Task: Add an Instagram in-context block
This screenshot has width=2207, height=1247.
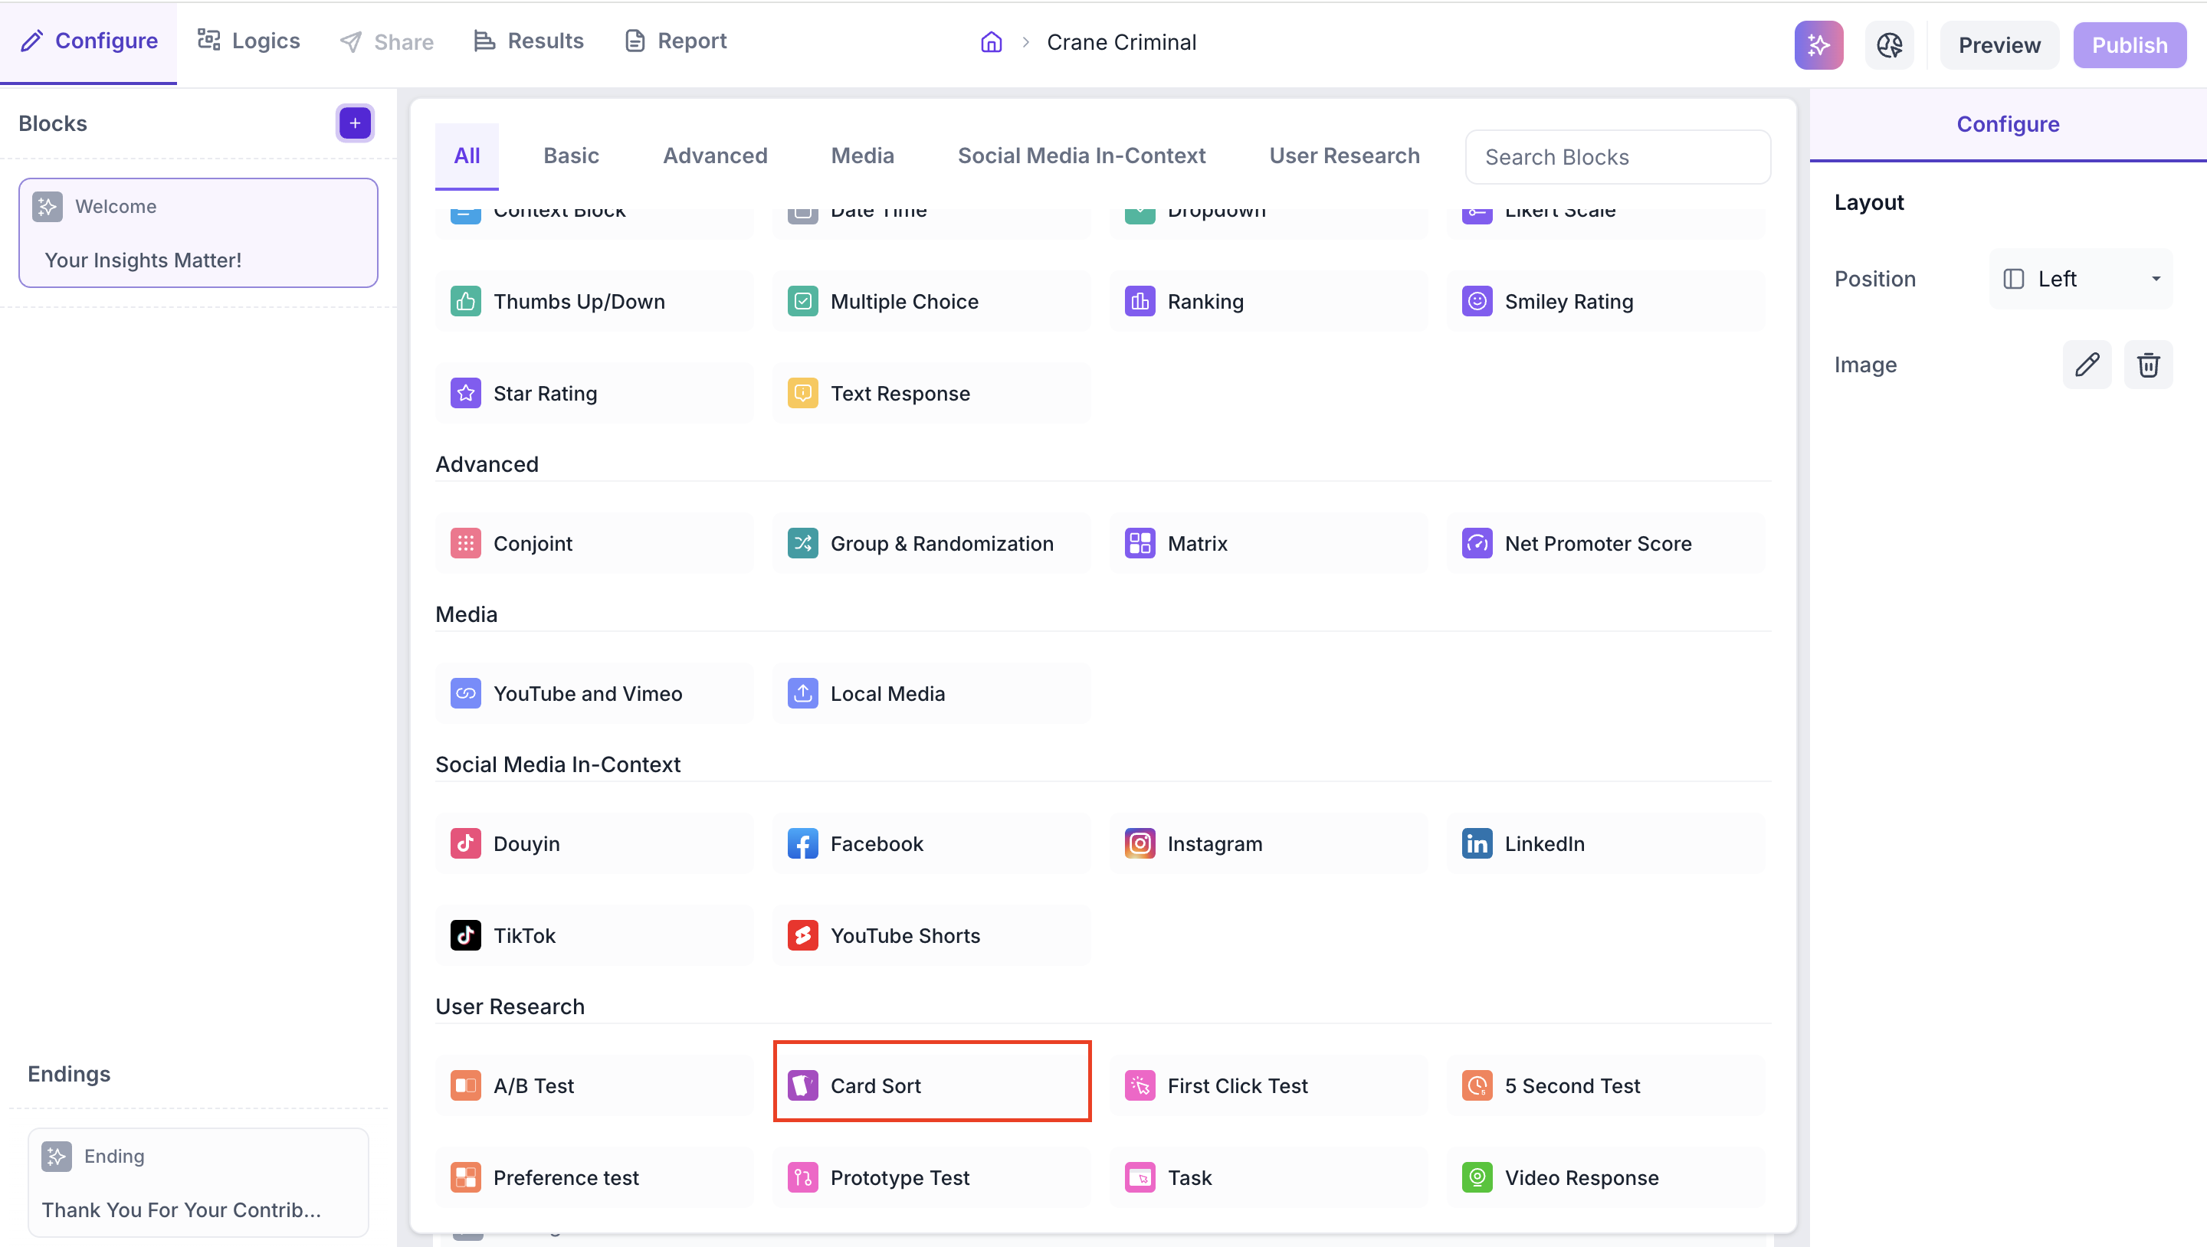Action: tap(1268, 843)
